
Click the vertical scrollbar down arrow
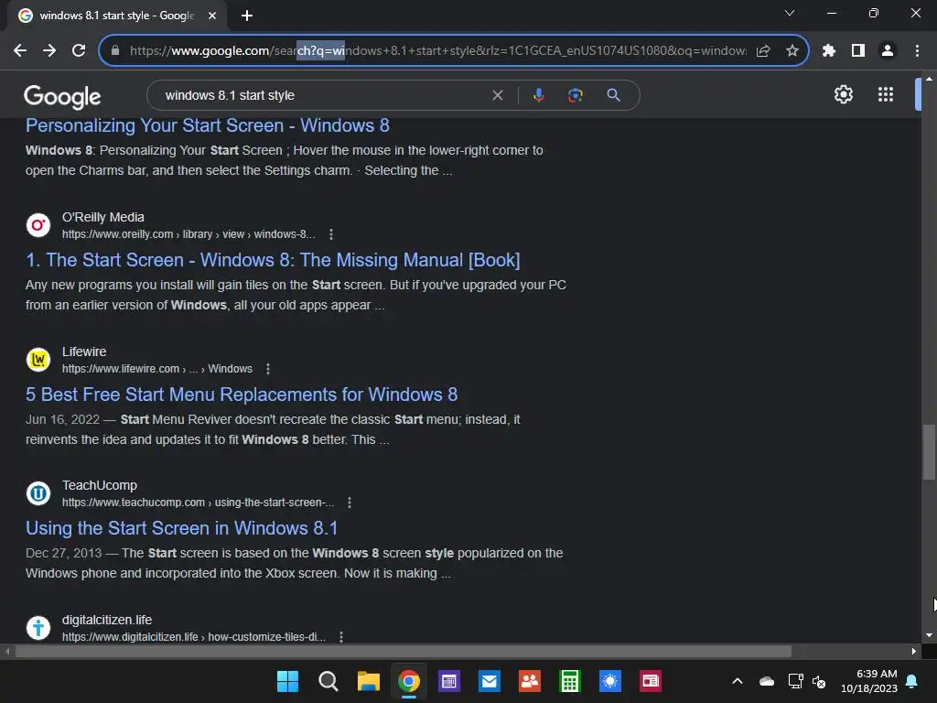pos(929,635)
